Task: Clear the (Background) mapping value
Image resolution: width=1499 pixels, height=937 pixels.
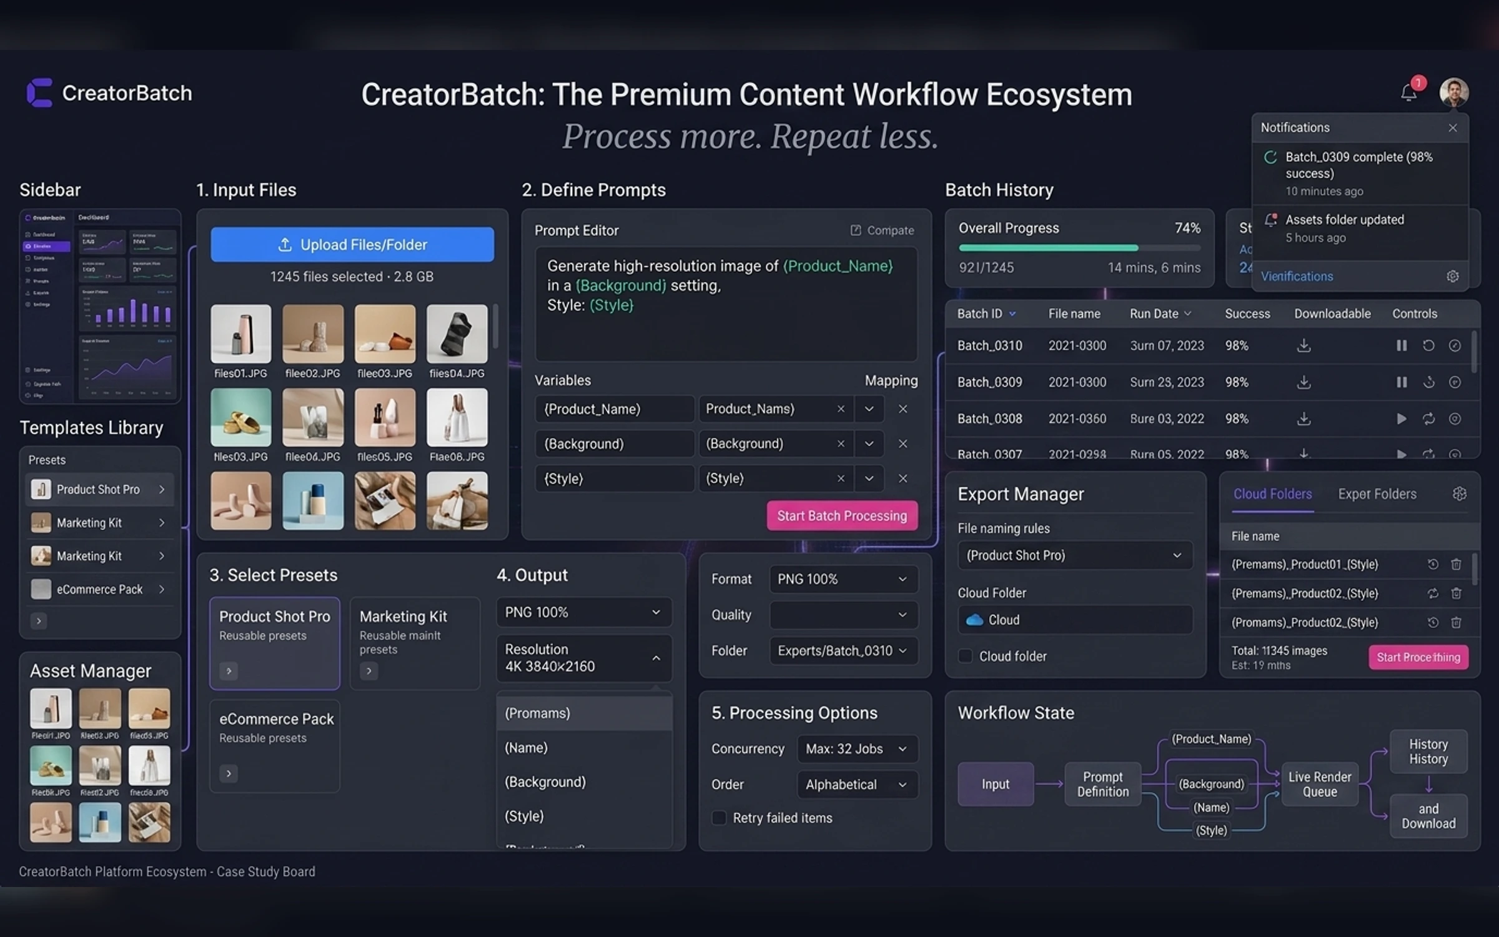Action: (841, 444)
